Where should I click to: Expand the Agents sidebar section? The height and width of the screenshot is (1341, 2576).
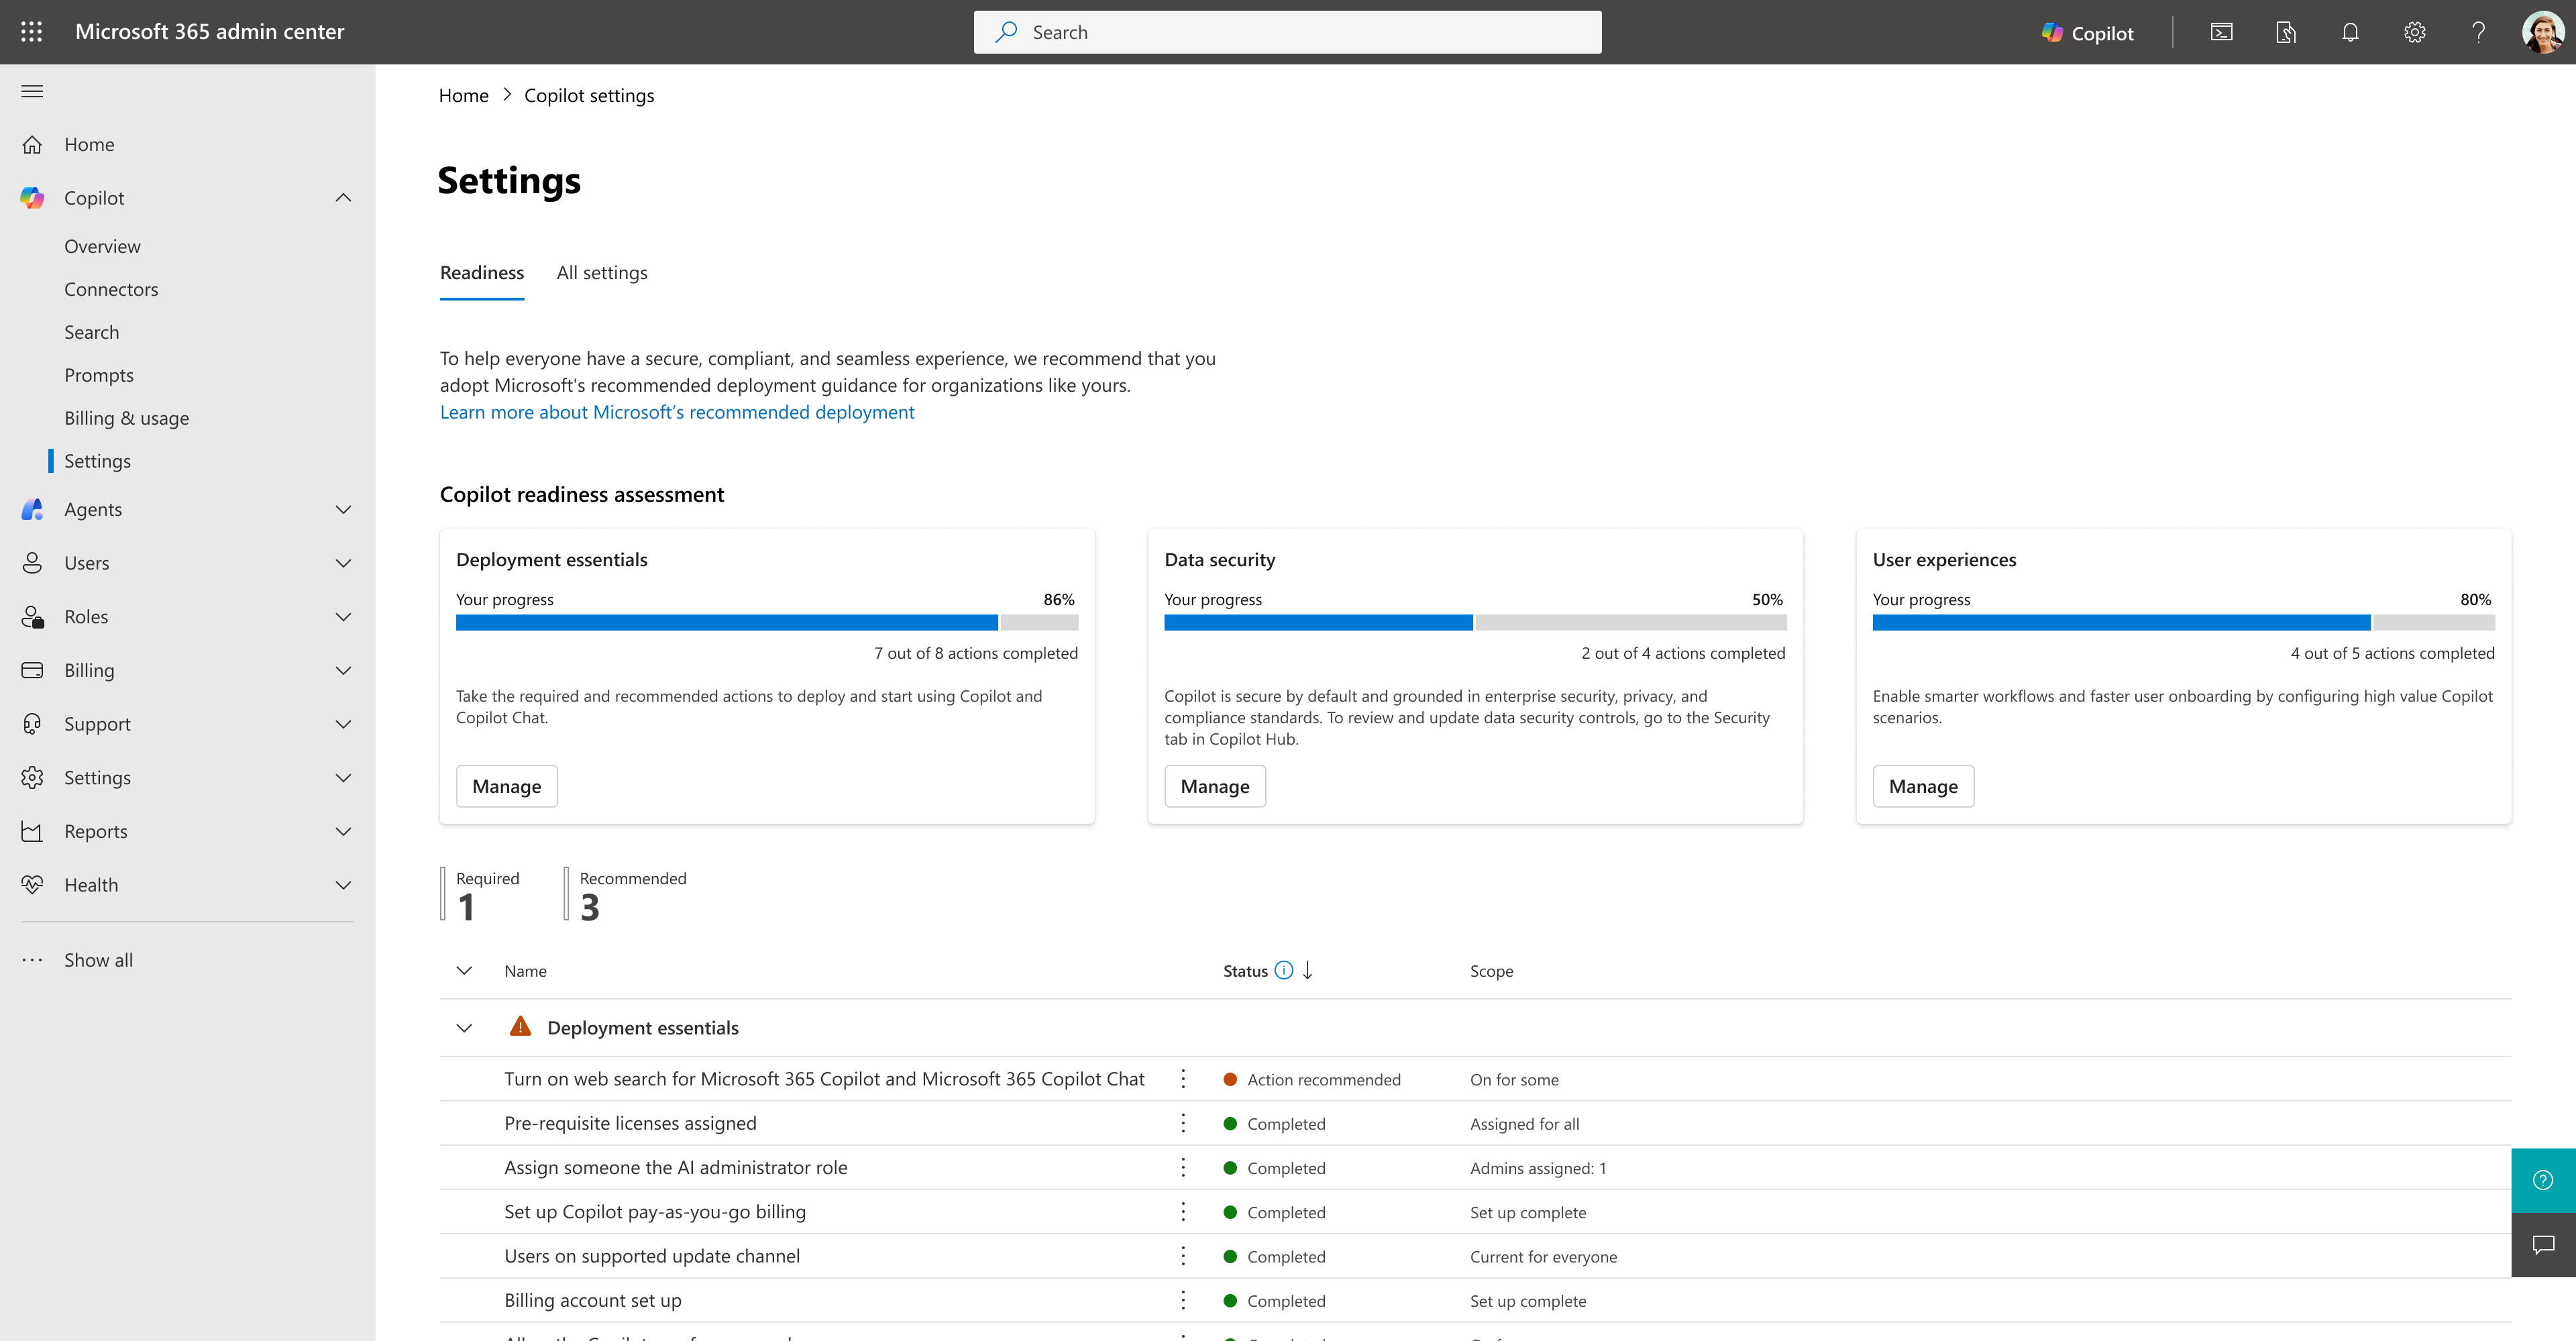click(343, 509)
